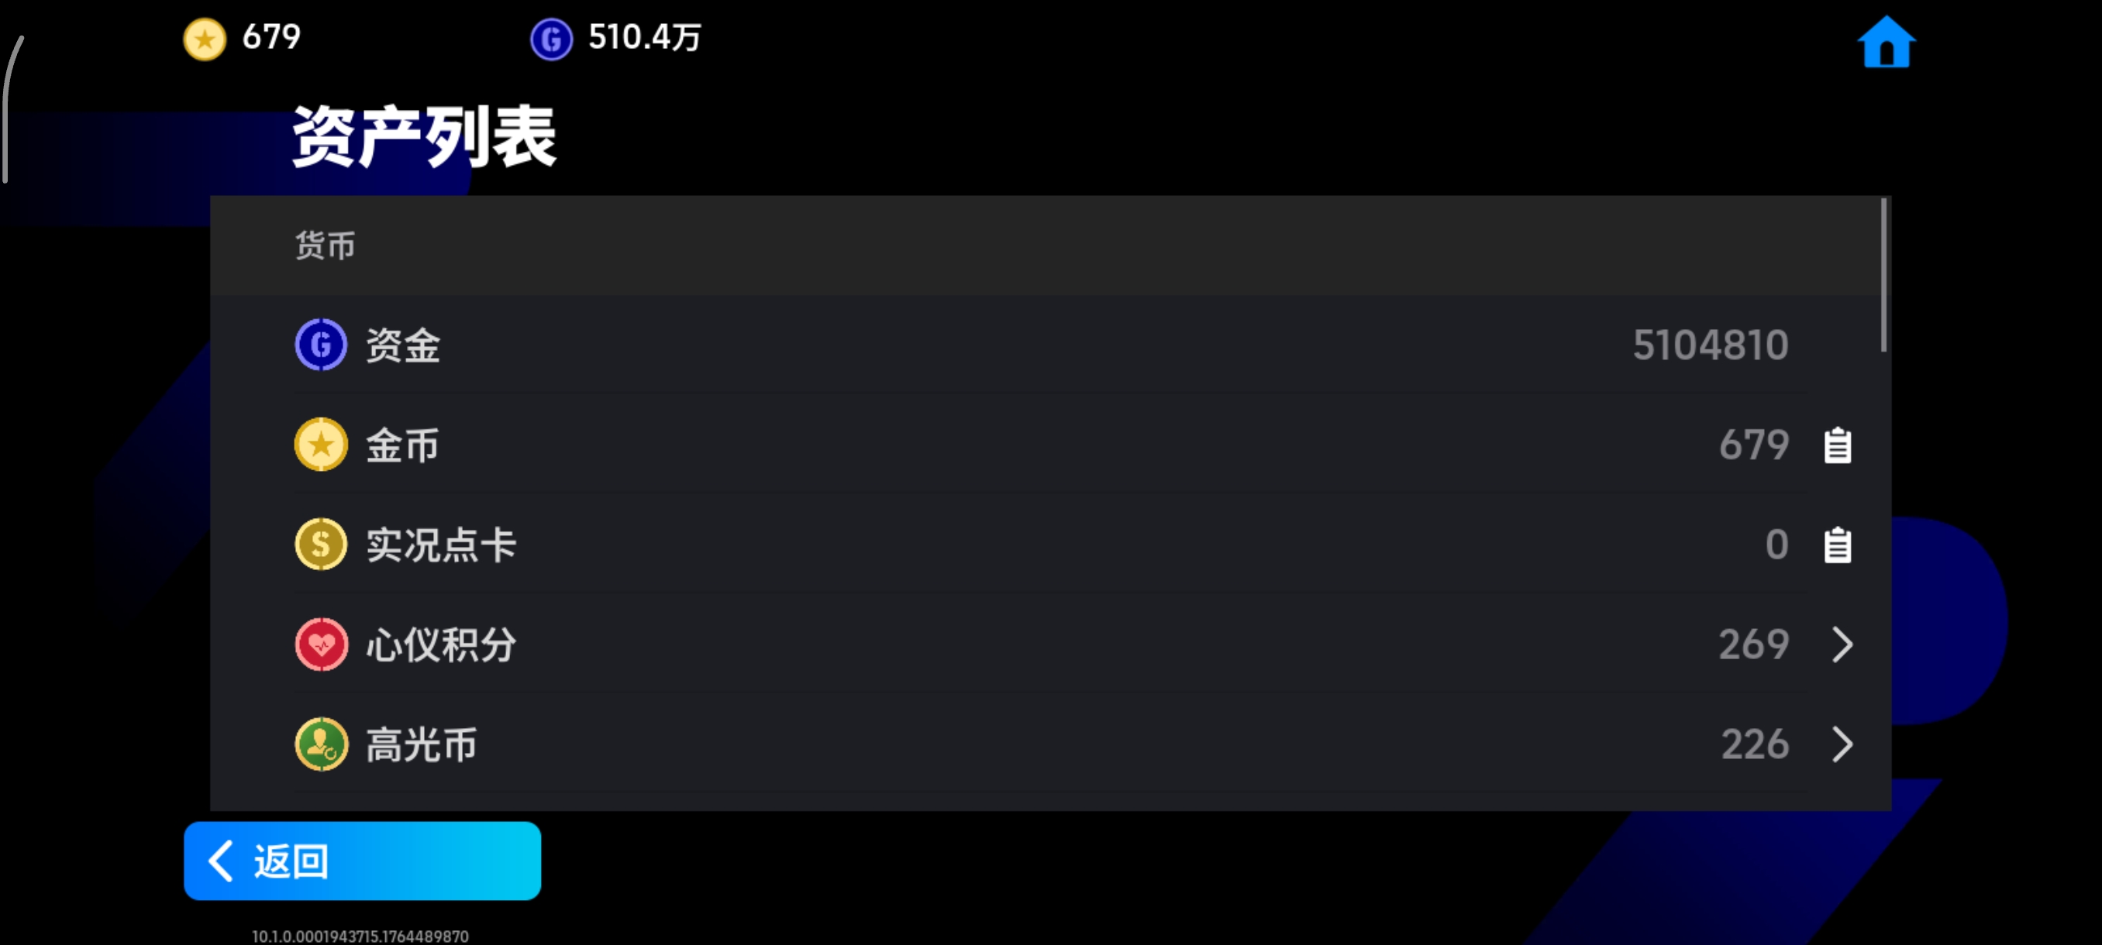Screen dimensions: 2102x945
Task: Expand 心仪积分 details chevron
Action: click(1842, 645)
